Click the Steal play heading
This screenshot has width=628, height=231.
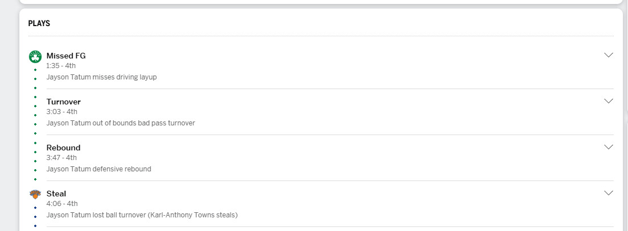point(56,194)
